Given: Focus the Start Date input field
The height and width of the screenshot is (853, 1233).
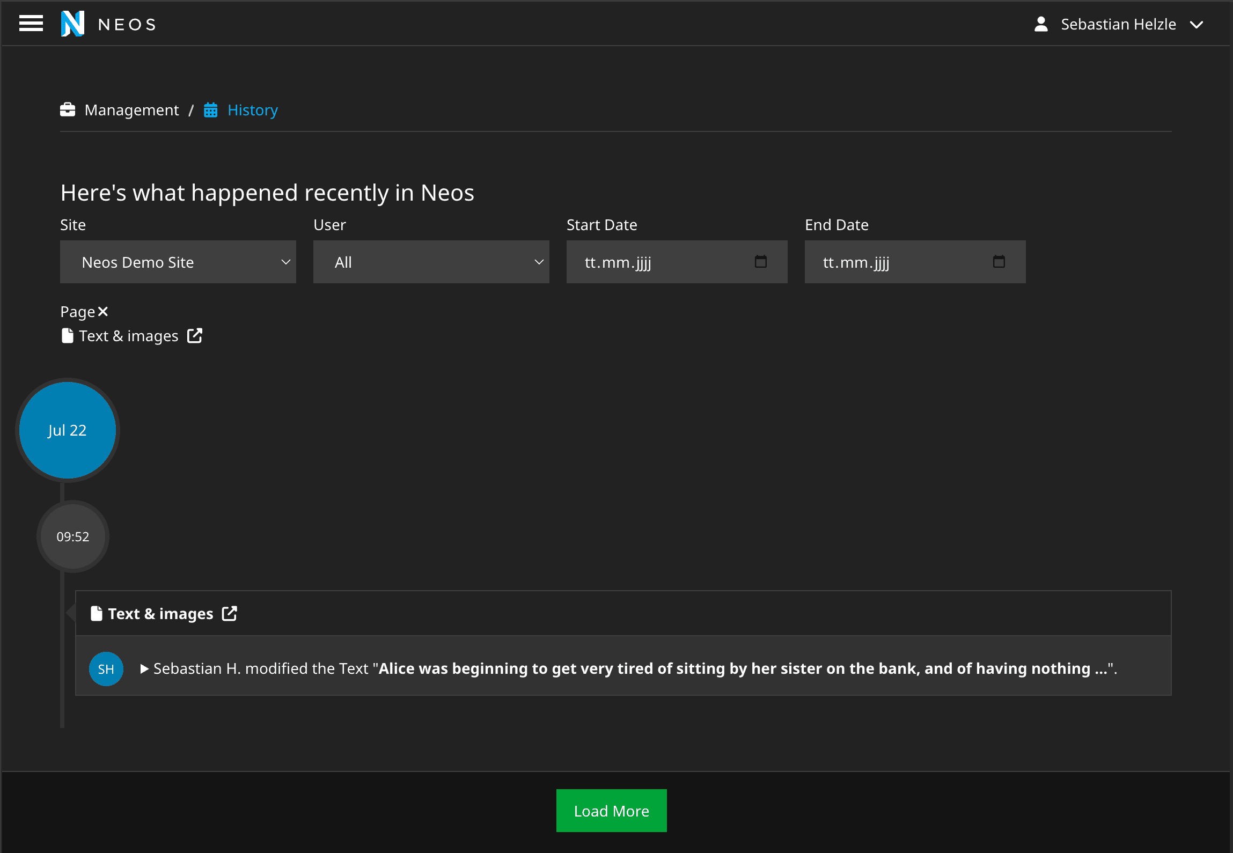Looking at the screenshot, I should (677, 262).
